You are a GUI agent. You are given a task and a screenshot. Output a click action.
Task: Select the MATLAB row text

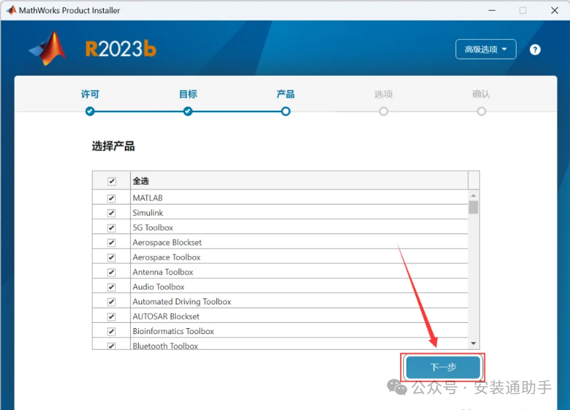point(147,198)
